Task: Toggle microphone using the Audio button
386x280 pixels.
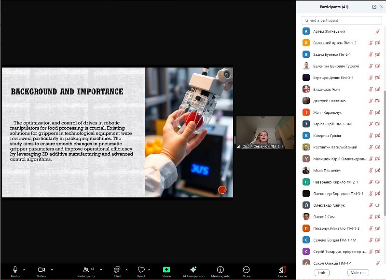Action: (x=15, y=270)
